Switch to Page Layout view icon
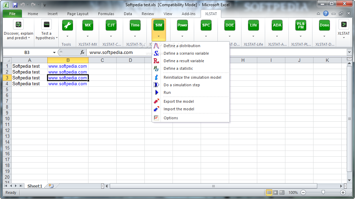The height and width of the screenshot is (199, 355). (275, 192)
